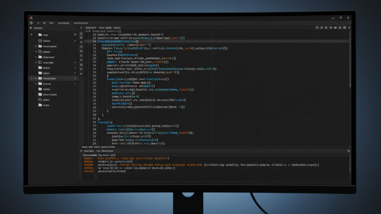Expand the third folder using its left arrow
Image resolution: width=381 pixels, height=214 pixels.
[36, 46]
